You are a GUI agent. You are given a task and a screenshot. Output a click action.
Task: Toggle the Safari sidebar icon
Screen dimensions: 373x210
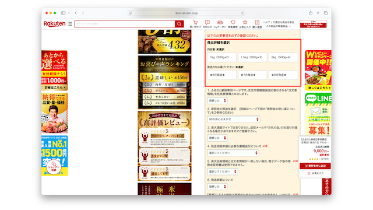64,13
